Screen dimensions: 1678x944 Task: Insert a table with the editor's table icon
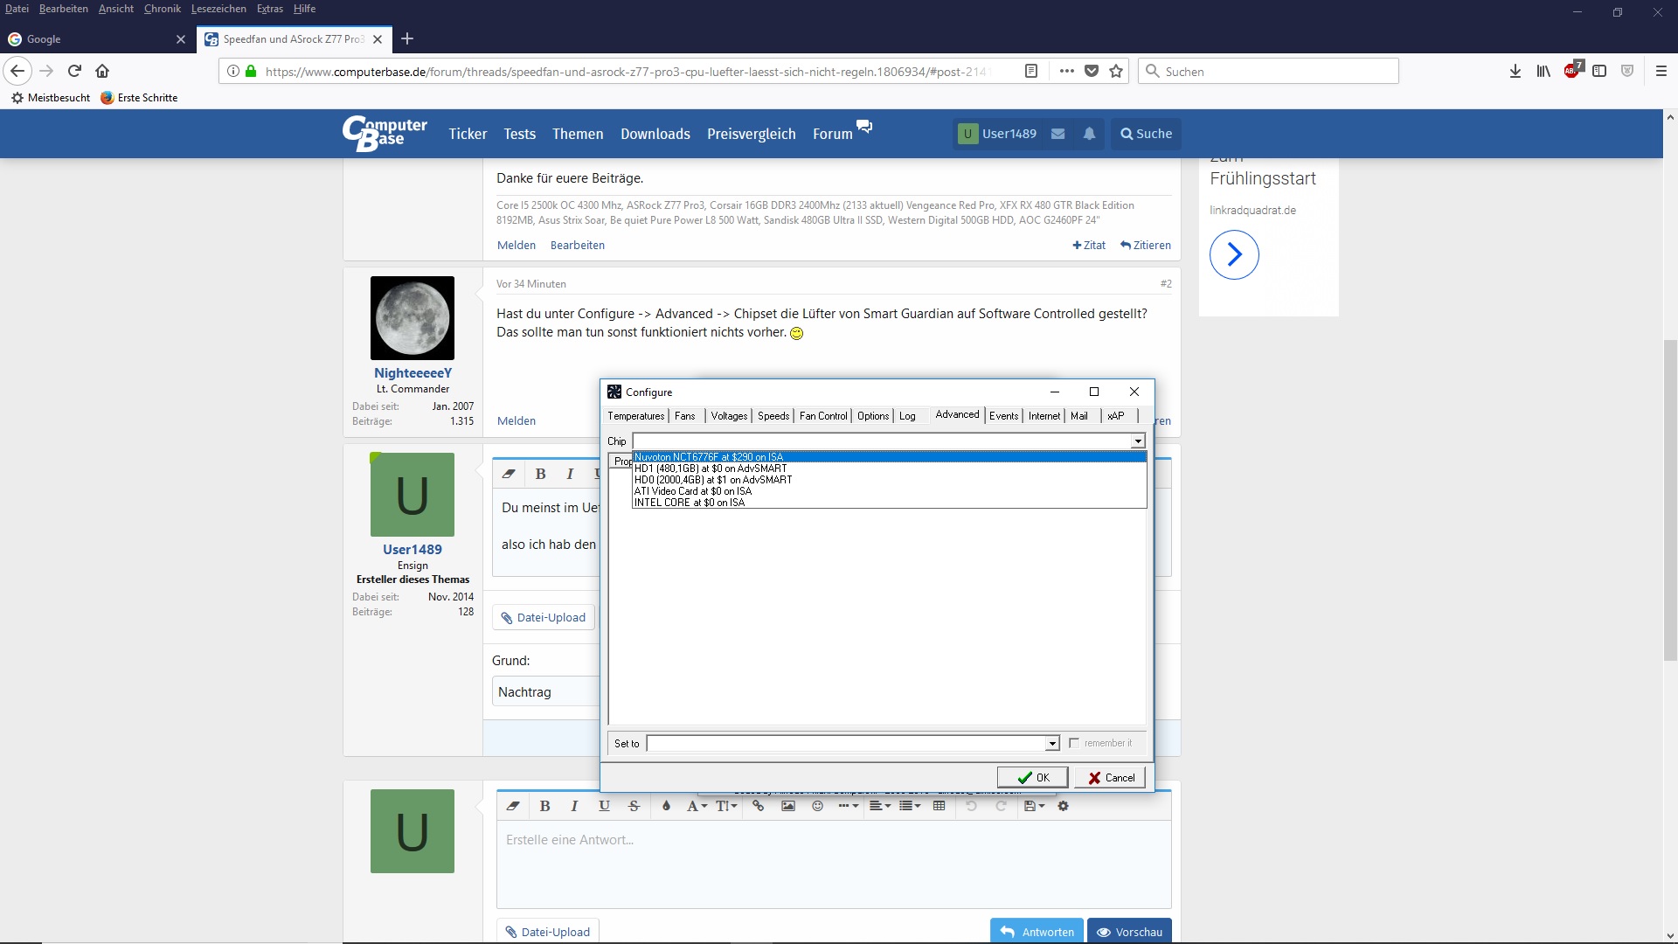[x=940, y=806]
